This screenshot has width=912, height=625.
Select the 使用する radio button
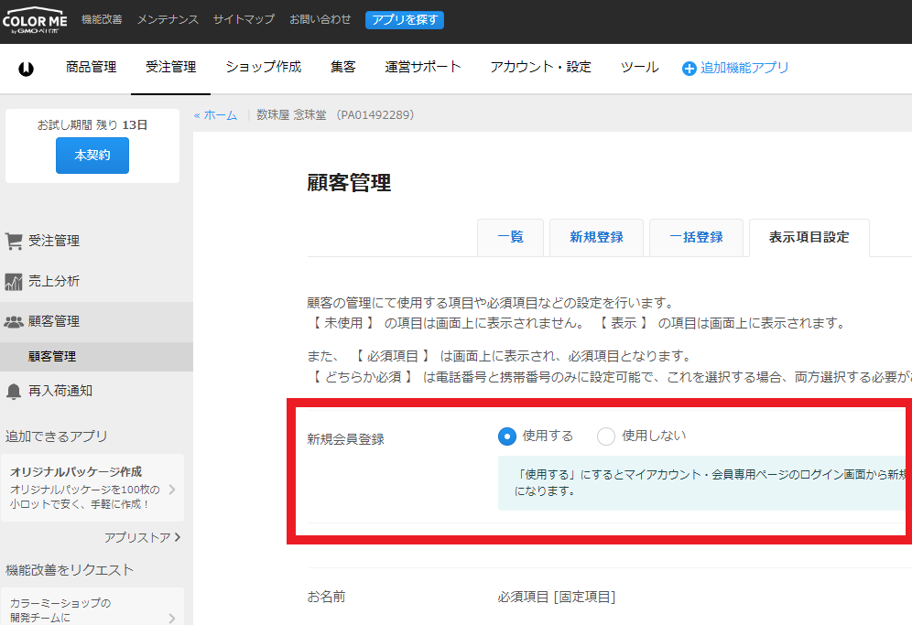[x=507, y=436]
